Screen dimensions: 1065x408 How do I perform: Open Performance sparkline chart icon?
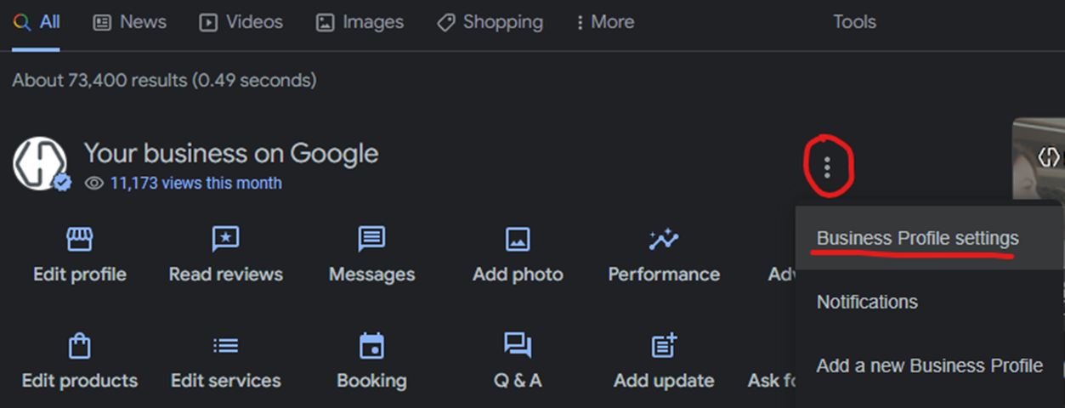(x=663, y=240)
